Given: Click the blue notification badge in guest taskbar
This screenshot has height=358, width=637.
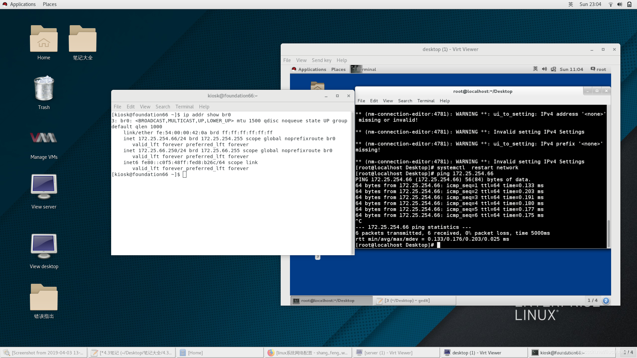Looking at the screenshot, I should pos(606,301).
